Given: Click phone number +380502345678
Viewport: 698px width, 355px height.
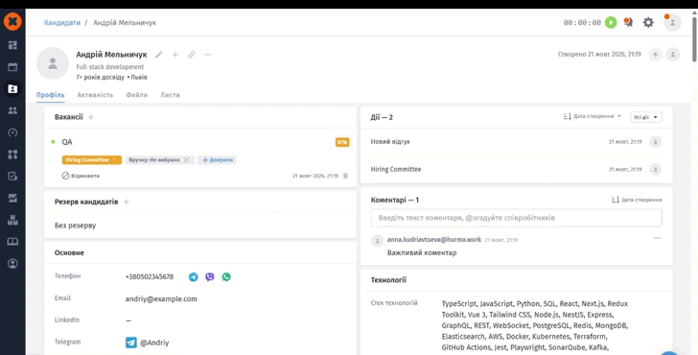Looking at the screenshot, I should pyautogui.click(x=150, y=276).
